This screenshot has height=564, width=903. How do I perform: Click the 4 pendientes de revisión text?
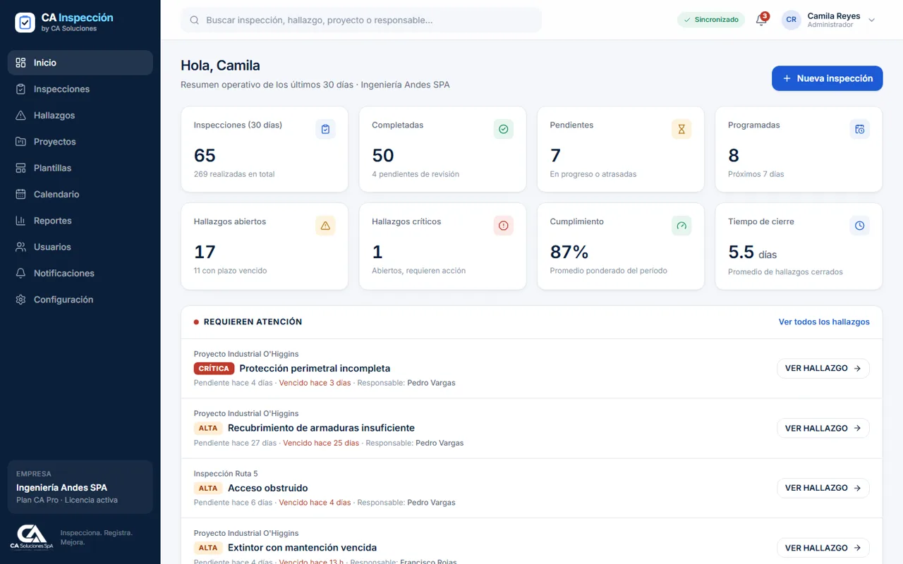[x=416, y=174]
